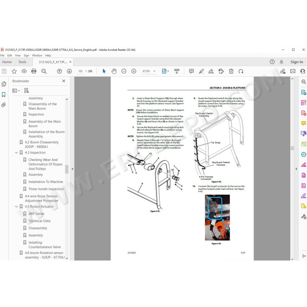The width and height of the screenshot is (307, 307).
Task: Click the page number field showing 103
Action: [x=80, y=71]
